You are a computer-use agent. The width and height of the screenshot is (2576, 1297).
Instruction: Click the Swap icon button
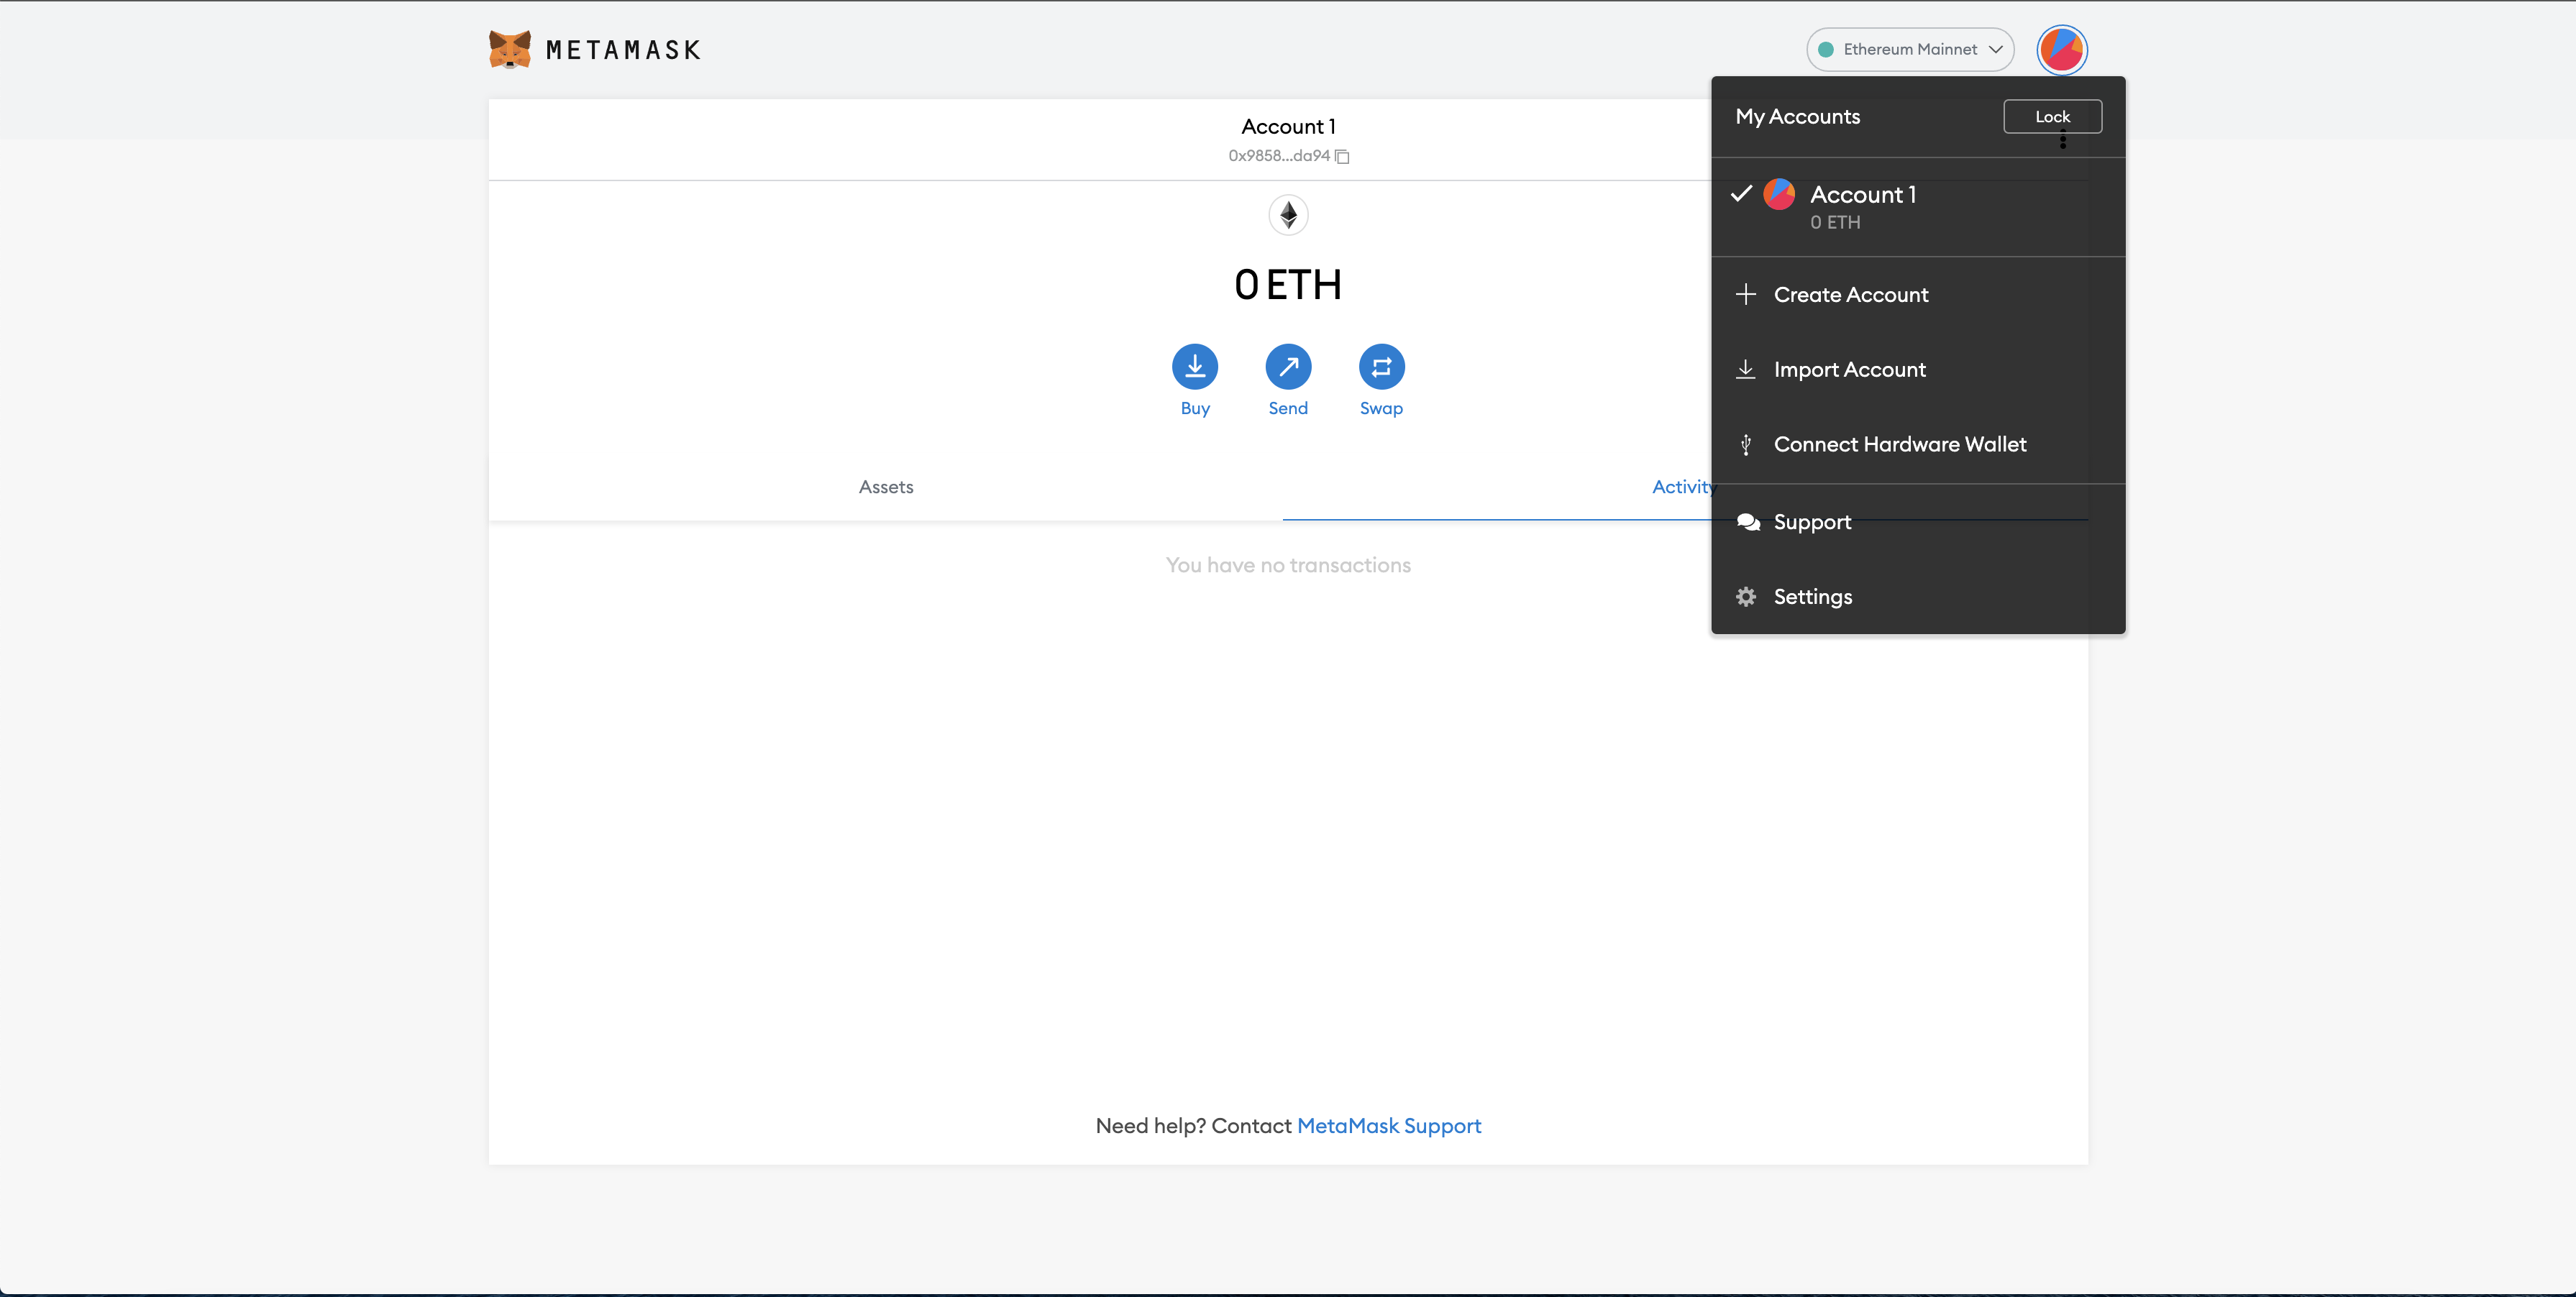point(1381,367)
